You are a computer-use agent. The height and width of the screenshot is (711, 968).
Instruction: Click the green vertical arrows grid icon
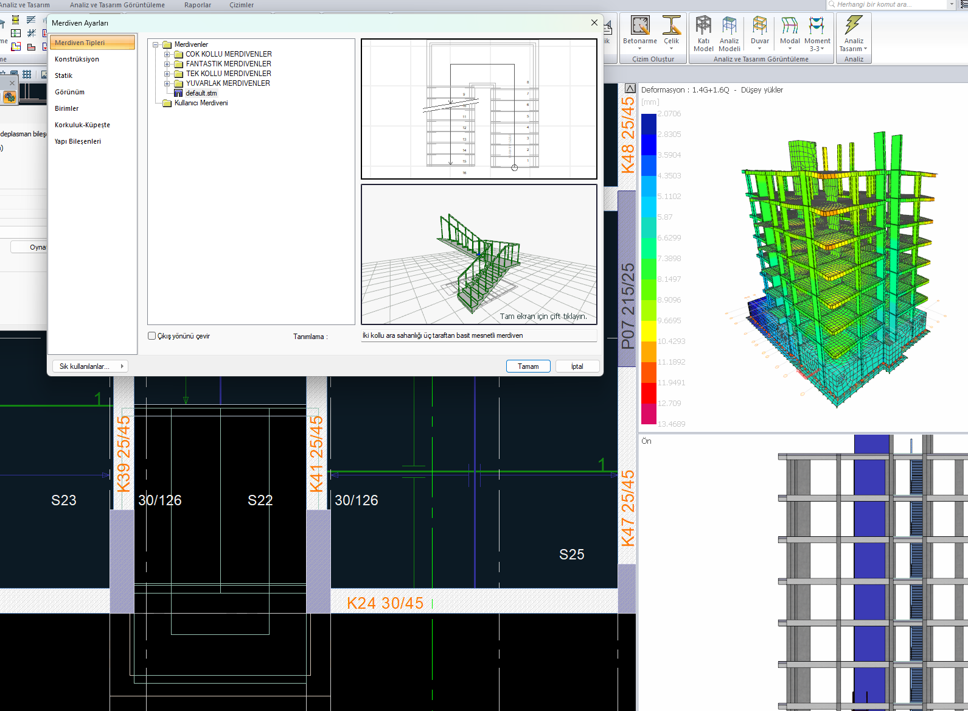coord(16,33)
